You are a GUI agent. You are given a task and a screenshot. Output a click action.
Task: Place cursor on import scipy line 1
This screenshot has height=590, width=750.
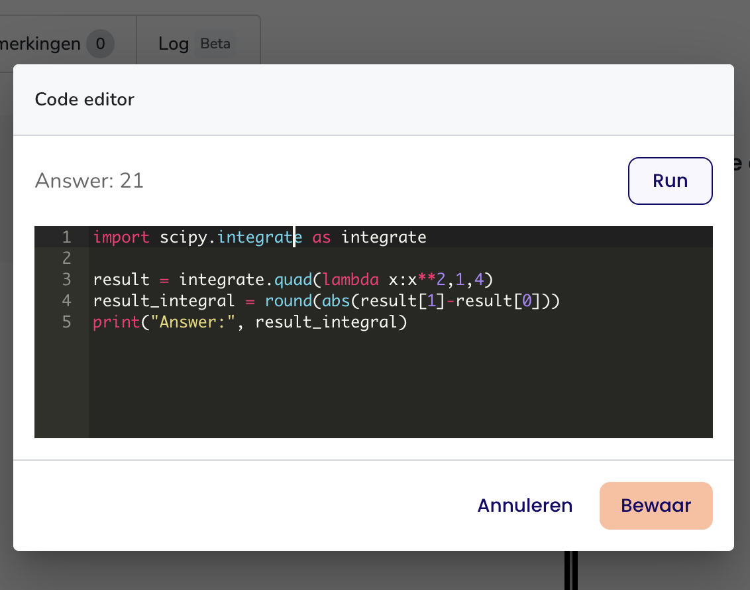tap(260, 237)
